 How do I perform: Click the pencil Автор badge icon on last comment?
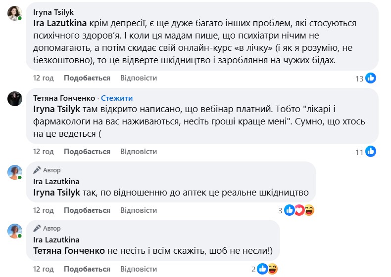[37, 229]
